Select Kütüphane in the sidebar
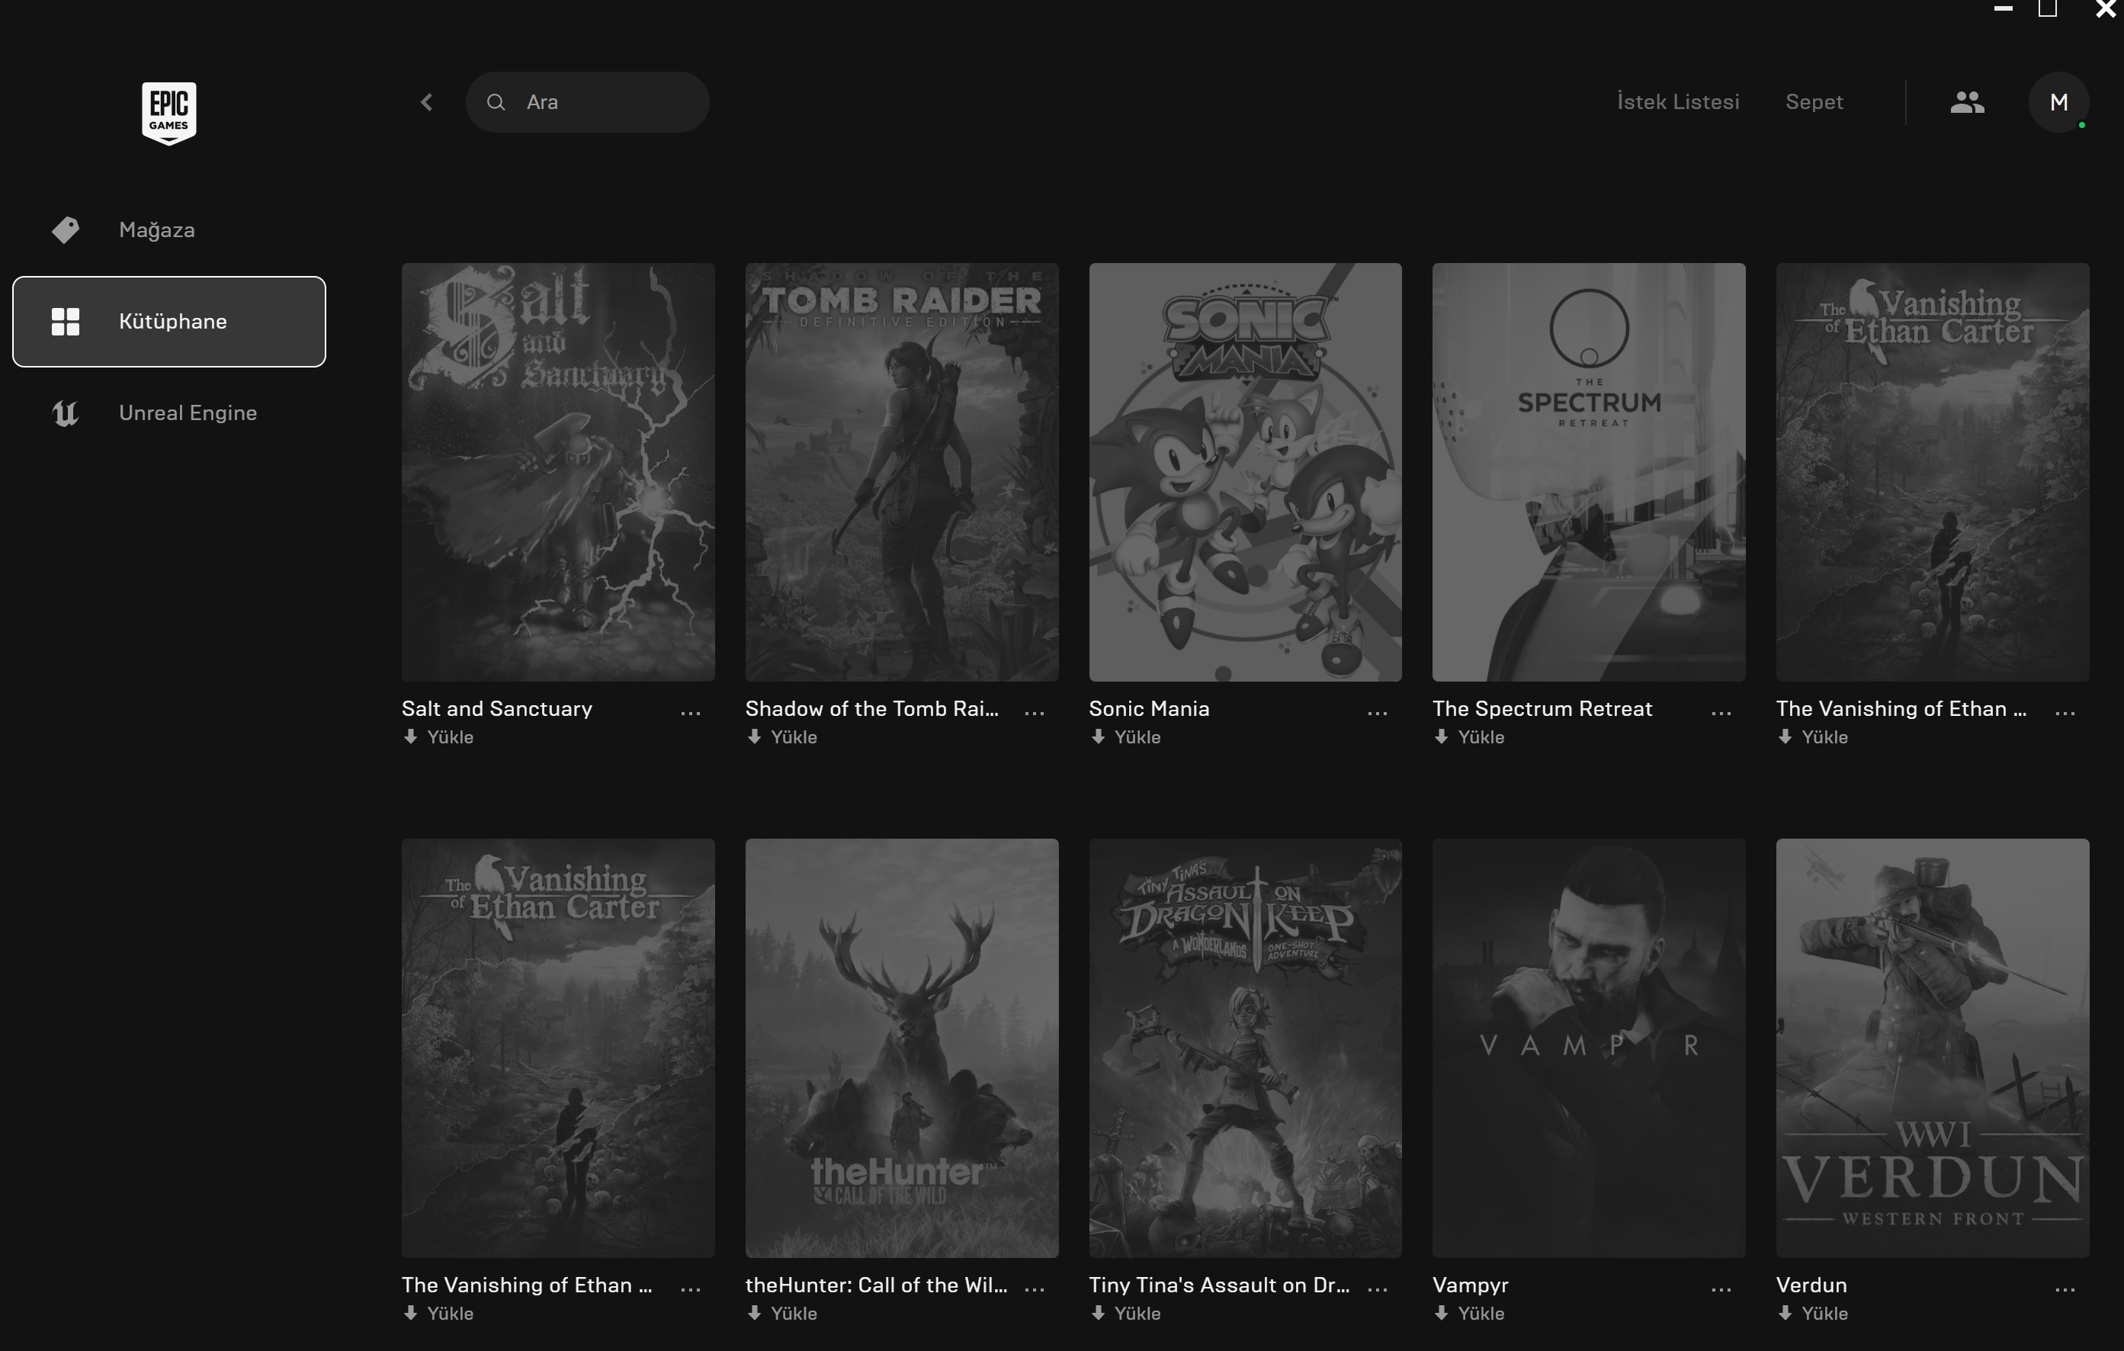This screenshot has width=2124, height=1351. tap(169, 322)
